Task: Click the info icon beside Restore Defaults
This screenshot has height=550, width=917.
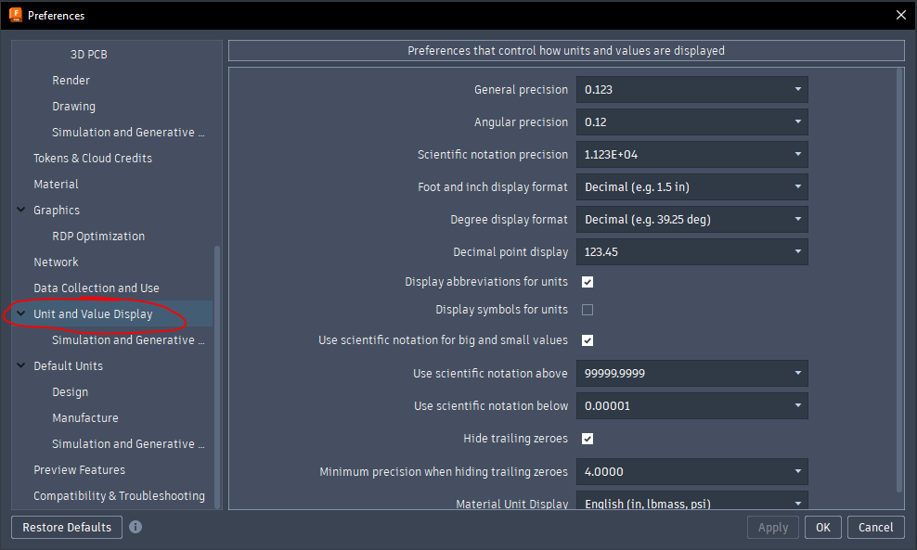Action: (x=136, y=527)
